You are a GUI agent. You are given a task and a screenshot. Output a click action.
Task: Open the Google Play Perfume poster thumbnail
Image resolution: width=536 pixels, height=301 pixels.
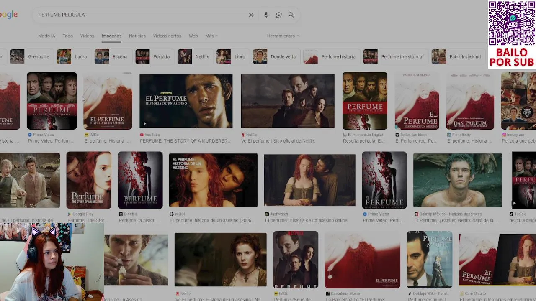point(89,180)
